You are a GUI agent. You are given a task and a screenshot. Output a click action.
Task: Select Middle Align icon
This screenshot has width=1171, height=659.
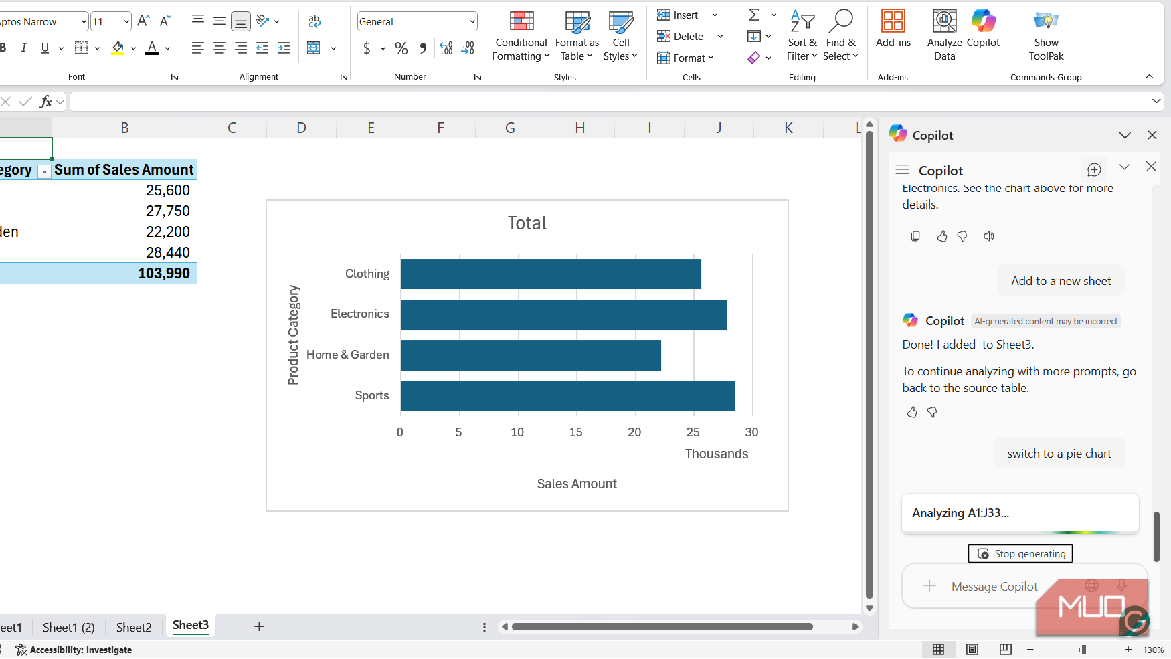[219, 21]
